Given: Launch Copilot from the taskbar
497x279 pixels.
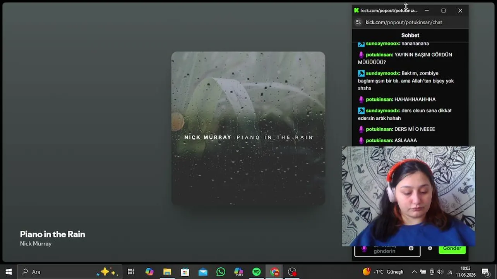Looking at the screenshot, I should point(149,272).
